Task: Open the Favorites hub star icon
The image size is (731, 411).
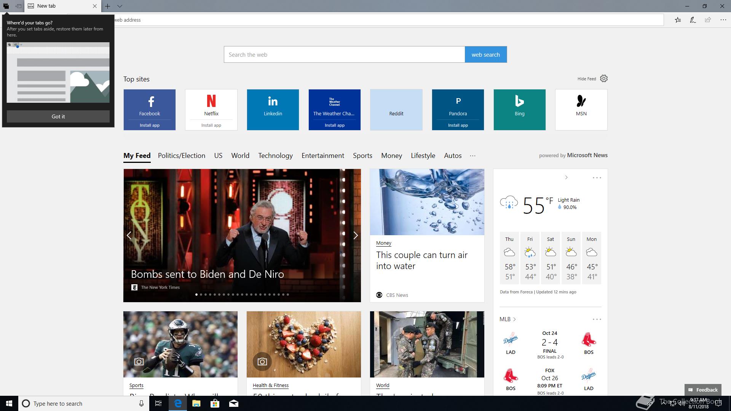Action: [678, 20]
